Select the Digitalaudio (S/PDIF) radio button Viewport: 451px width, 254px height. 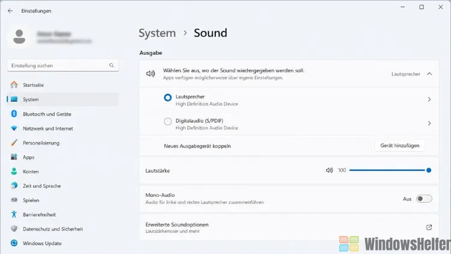(168, 122)
